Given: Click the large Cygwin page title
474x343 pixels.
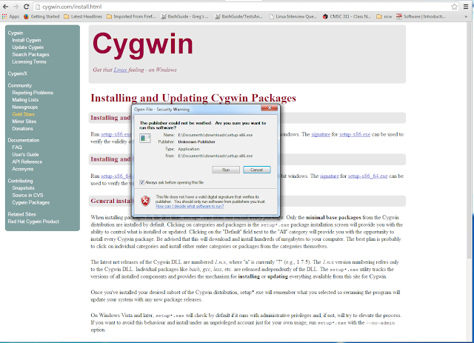Looking at the screenshot, I should click(x=143, y=44).
